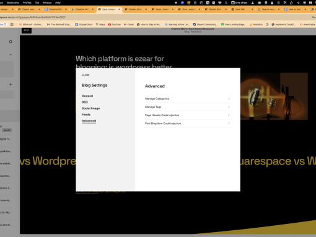
Task: Click the EDIT button above the page preview
Action: tap(27, 30)
